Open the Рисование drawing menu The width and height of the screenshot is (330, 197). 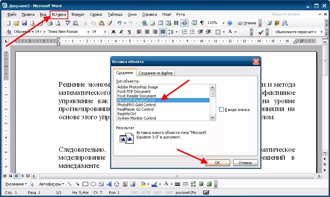click(x=16, y=184)
